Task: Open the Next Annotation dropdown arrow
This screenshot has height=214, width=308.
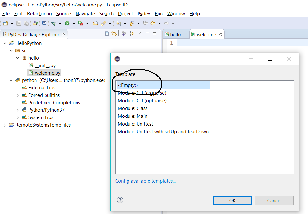Action: pyautogui.click(x=125, y=23)
